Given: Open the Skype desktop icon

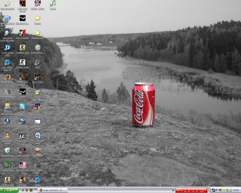Looking at the screenshot, I should 22,107.
